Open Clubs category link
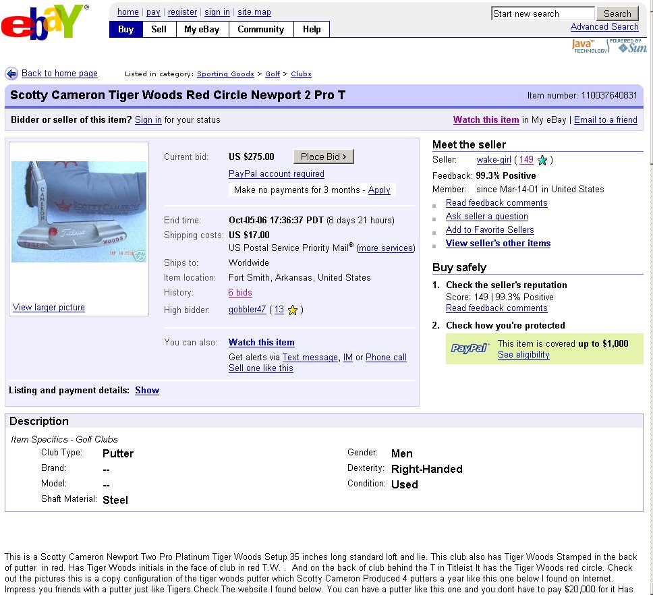This screenshot has height=595, width=653. (301, 74)
